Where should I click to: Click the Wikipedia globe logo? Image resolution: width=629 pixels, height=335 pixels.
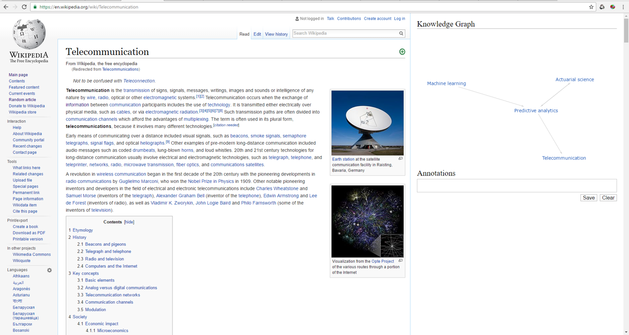tap(29, 35)
